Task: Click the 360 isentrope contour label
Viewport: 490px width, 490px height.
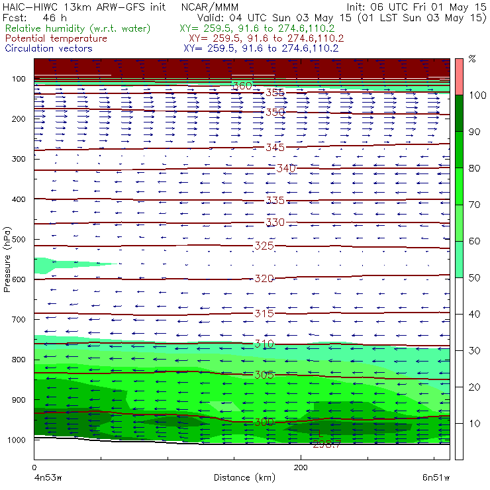Action: click(242, 85)
